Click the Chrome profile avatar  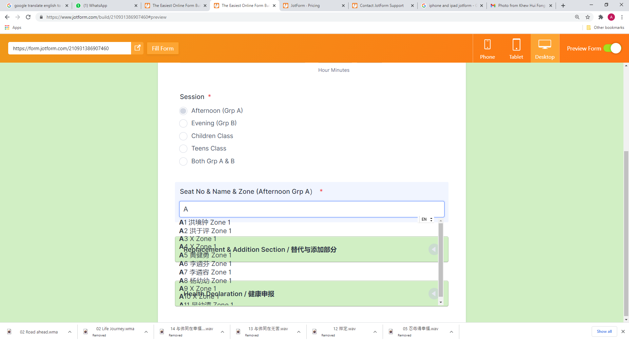pos(612,17)
